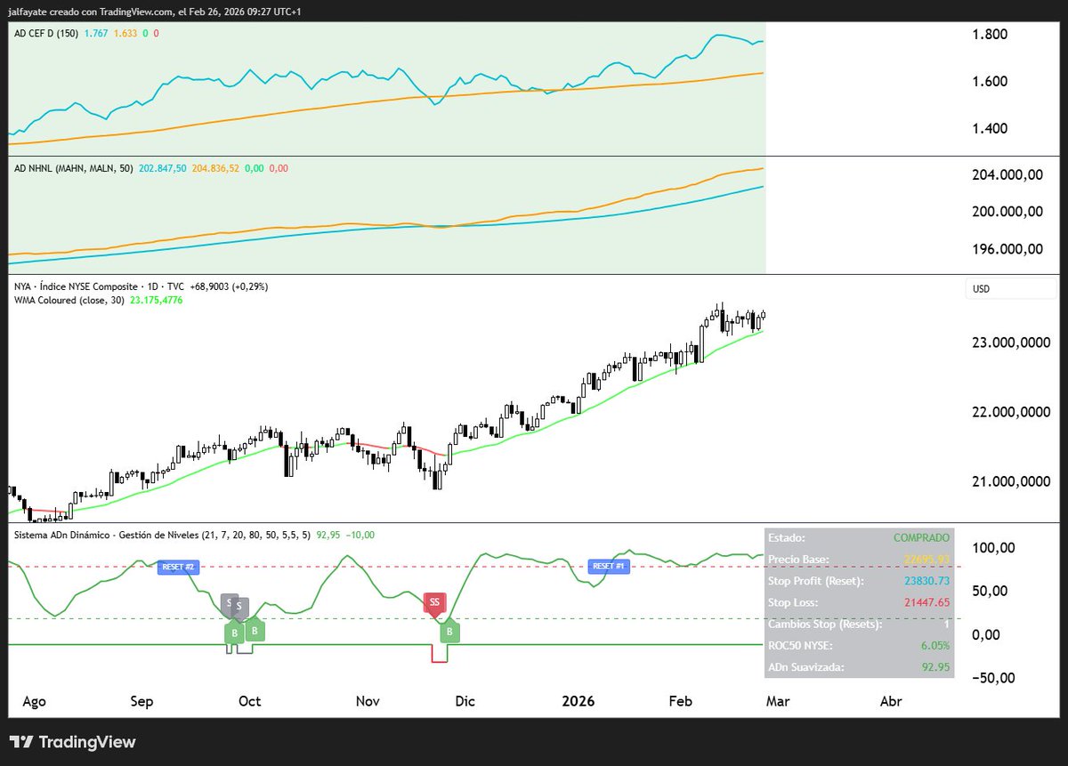Click the 196.000,00 scale label
This screenshot has height=766, width=1068.
click(x=1007, y=249)
